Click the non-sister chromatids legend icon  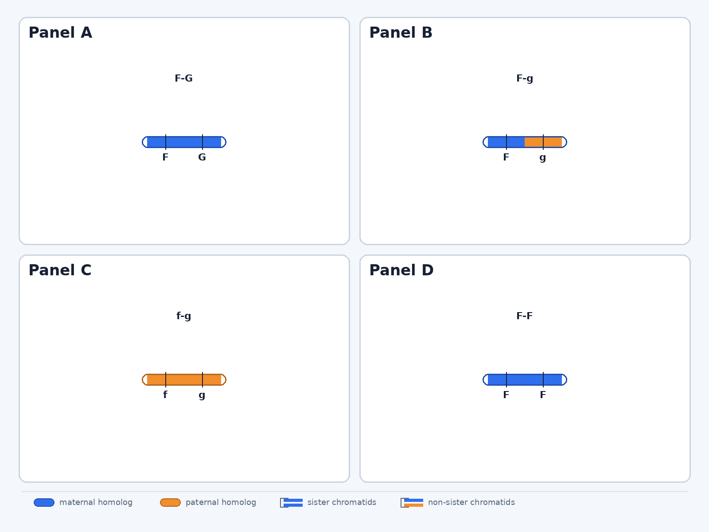click(412, 503)
